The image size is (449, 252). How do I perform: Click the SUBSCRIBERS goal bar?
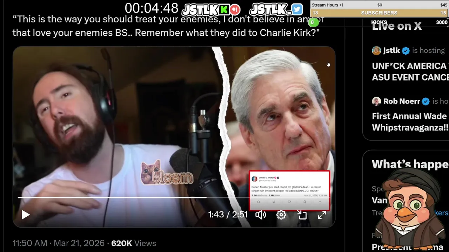pyautogui.click(x=379, y=13)
